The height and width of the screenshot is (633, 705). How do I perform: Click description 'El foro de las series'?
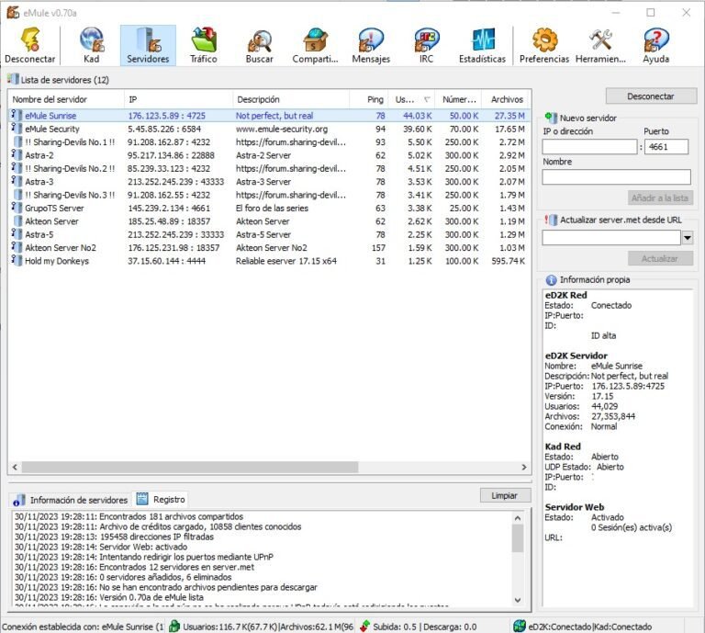click(272, 208)
